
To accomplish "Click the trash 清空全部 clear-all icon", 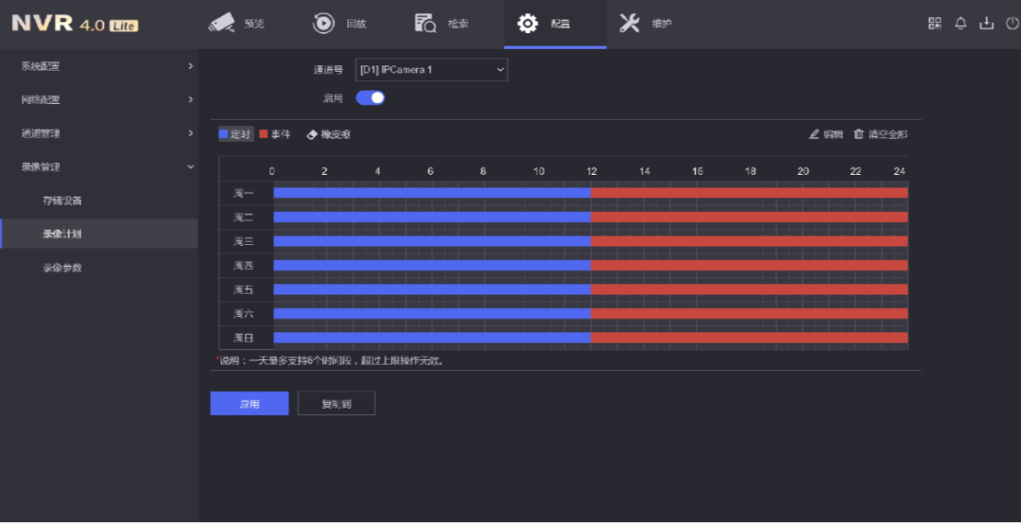I will click(858, 134).
